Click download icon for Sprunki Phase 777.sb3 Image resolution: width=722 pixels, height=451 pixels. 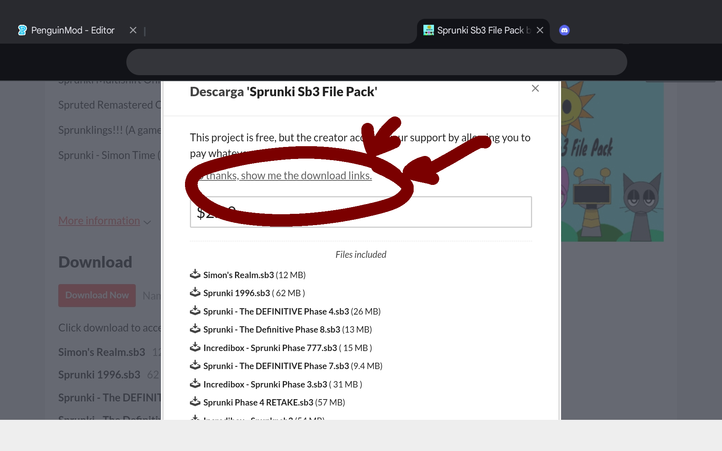[195, 347]
